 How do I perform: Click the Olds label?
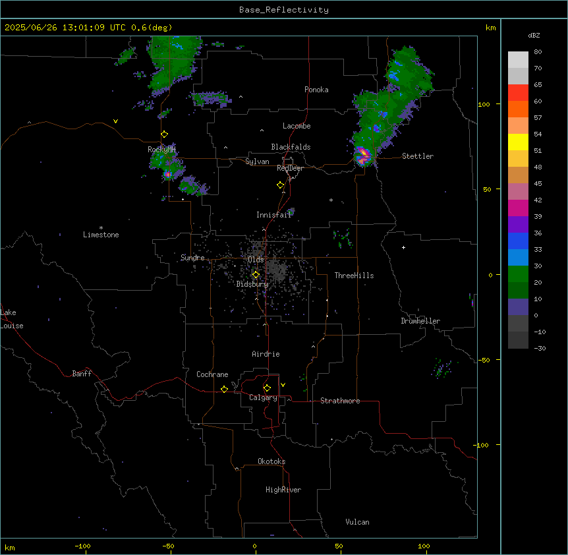point(256,260)
